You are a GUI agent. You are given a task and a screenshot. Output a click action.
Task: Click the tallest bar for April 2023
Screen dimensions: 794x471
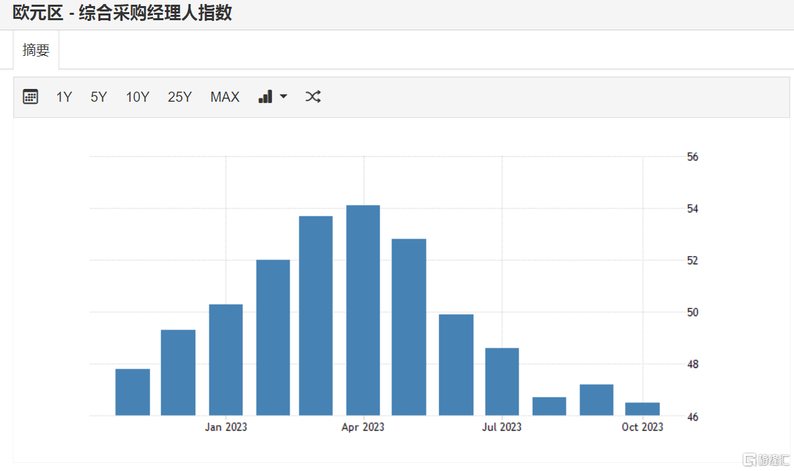tap(363, 310)
